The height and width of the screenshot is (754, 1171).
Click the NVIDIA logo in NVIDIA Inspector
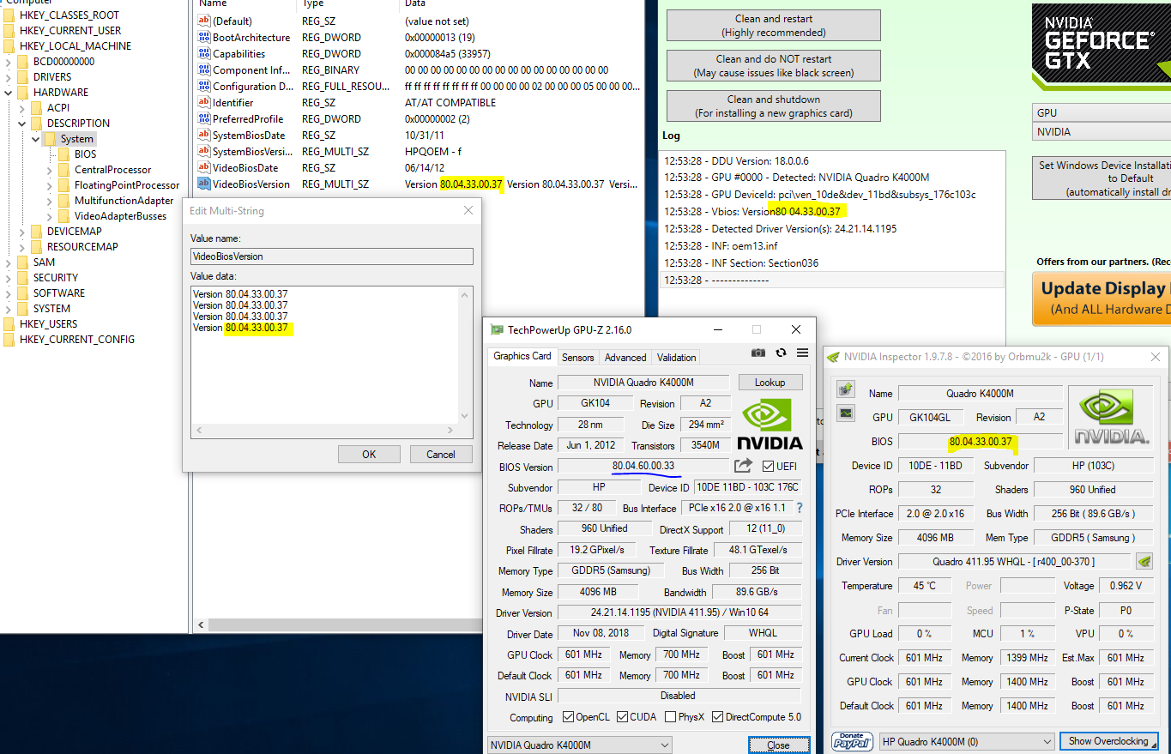1113,417
